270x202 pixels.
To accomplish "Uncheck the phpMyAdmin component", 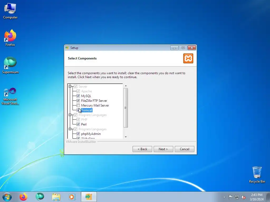I will [78, 134].
